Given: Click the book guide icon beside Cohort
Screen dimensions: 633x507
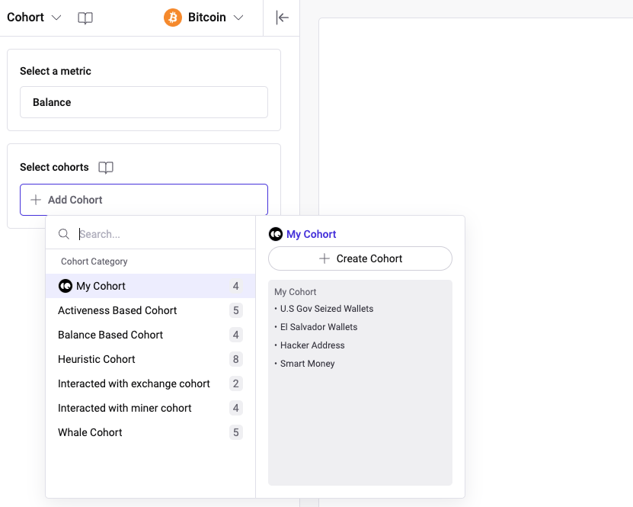Looking at the screenshot, I should [85, 18].
